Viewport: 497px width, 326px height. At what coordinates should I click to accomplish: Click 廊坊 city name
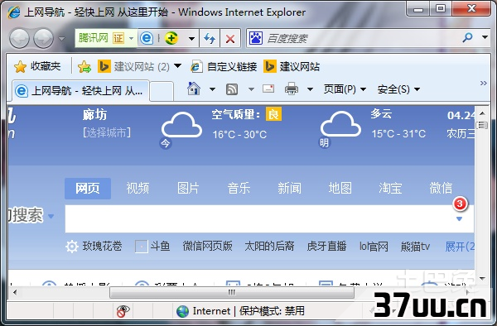coord(94,114)
